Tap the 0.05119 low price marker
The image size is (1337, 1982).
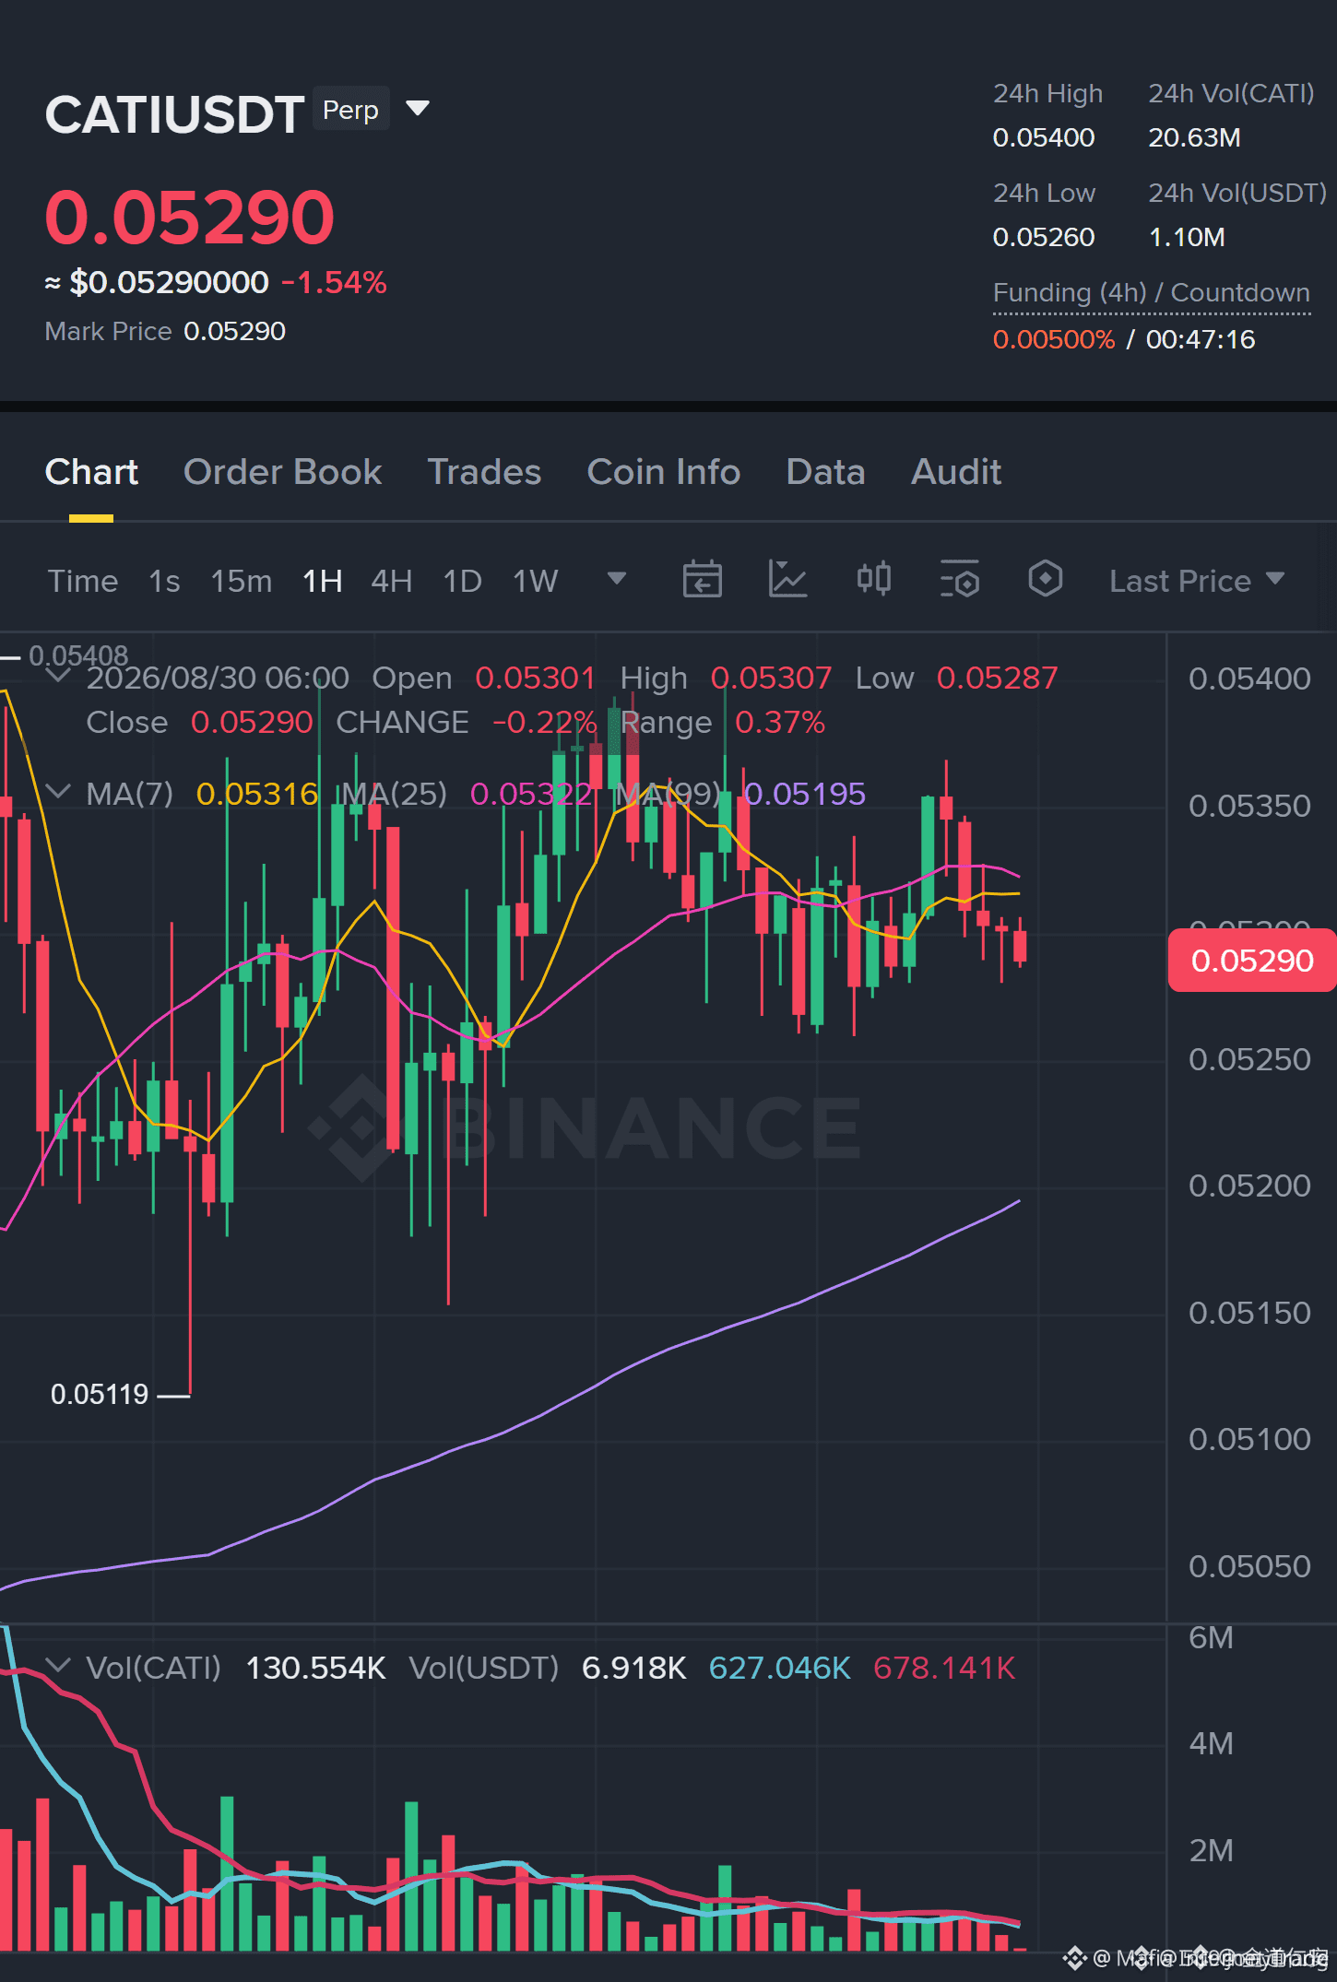pyautogui.click(x=100, y=1394)
